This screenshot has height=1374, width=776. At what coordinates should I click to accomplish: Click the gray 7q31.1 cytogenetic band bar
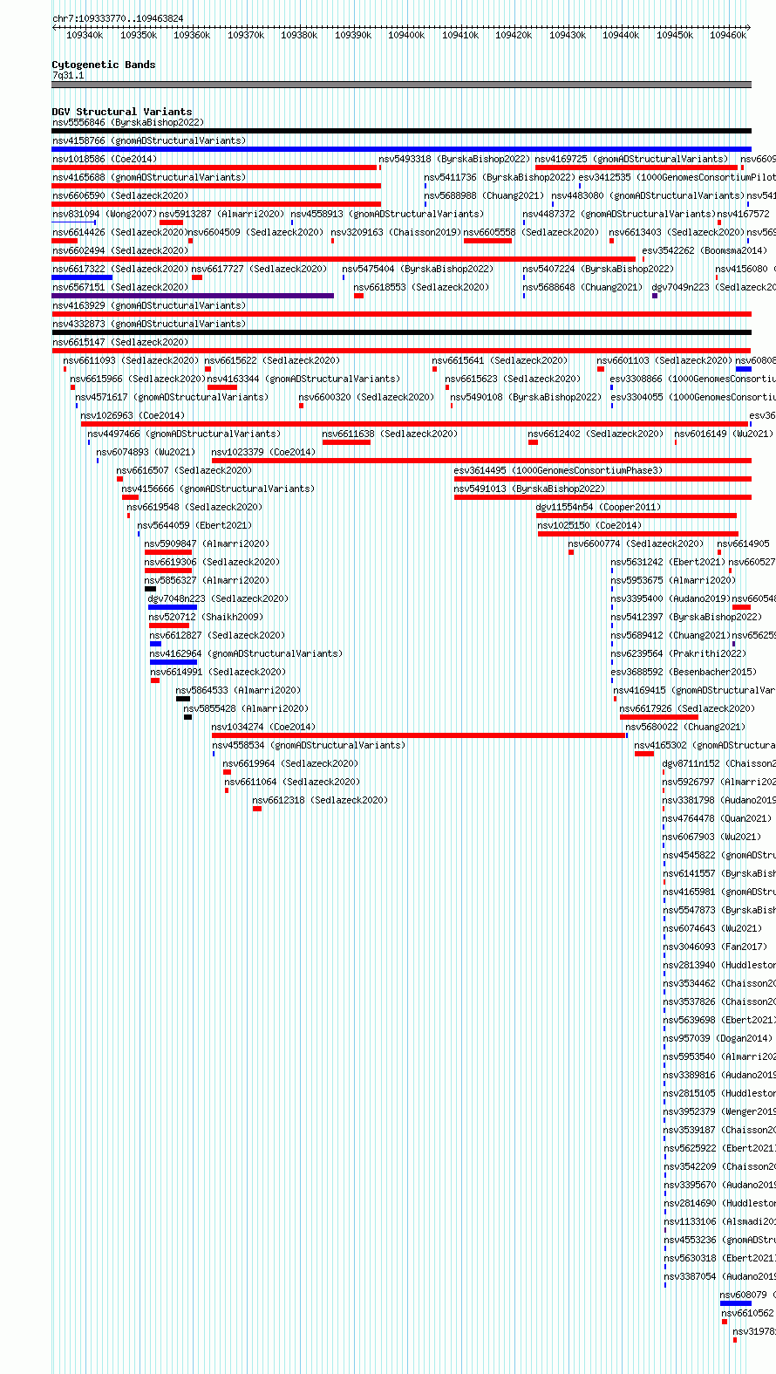point(401,85)
